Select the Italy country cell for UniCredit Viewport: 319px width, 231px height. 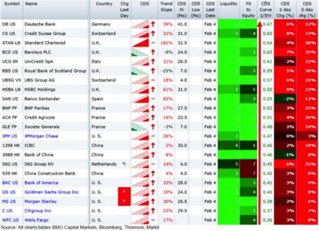pos(96,61)
